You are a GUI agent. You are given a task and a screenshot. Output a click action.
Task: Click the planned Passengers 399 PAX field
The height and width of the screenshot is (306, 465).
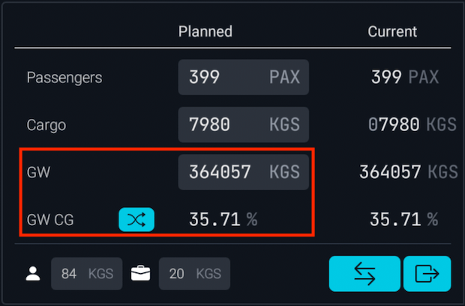[x=243, y=77]
